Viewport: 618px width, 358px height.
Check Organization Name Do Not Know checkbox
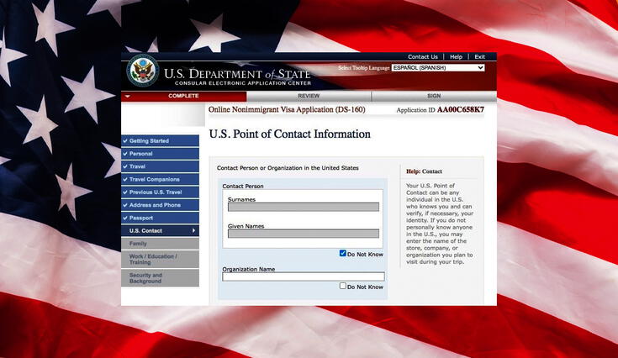(x=342, y=286)
